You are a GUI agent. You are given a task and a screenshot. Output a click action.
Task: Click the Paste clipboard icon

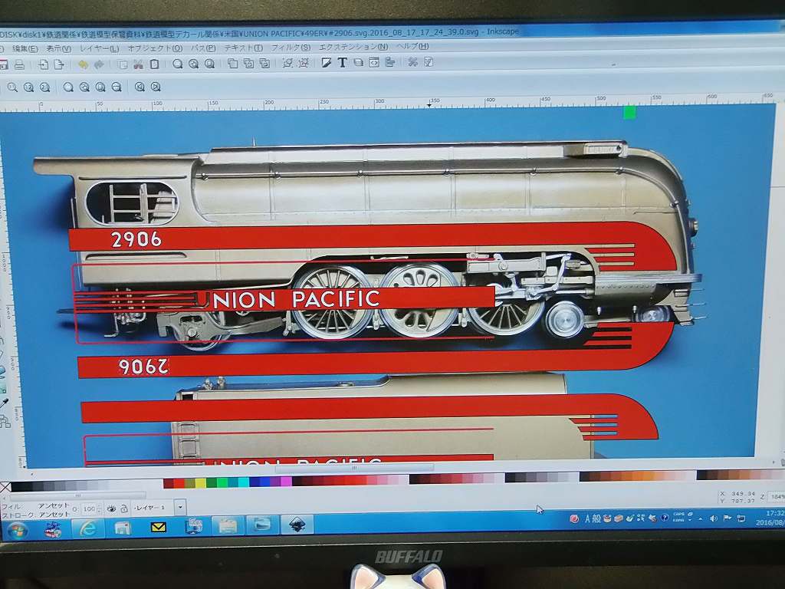155,64
